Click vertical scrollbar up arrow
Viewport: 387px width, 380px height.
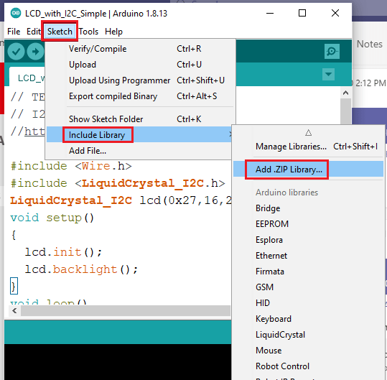(x=345, y=93)
